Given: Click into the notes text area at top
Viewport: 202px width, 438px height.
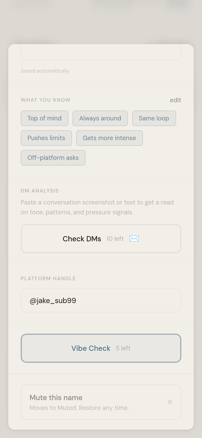Looking at the screenshot, I should [101, 52].
